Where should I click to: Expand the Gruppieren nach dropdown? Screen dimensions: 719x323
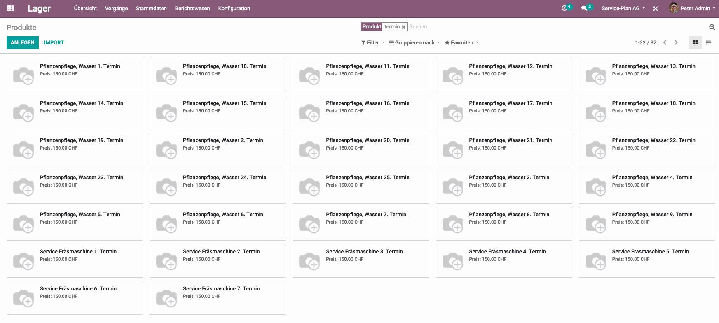415,42
